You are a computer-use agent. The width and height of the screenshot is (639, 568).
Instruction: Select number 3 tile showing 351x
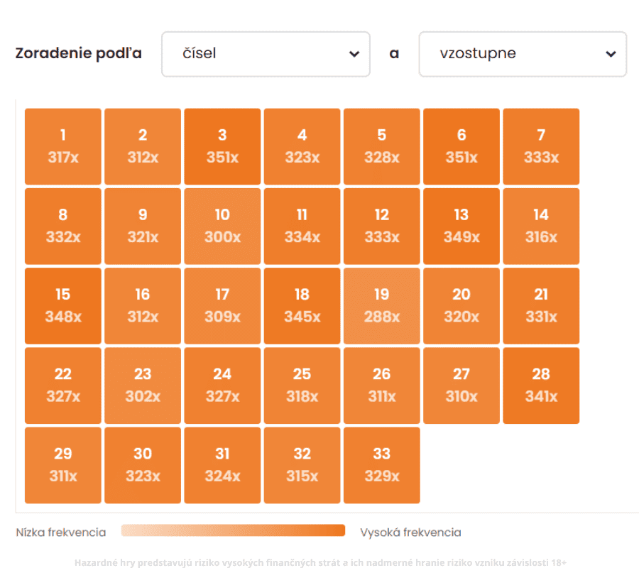tap(222, 146)
